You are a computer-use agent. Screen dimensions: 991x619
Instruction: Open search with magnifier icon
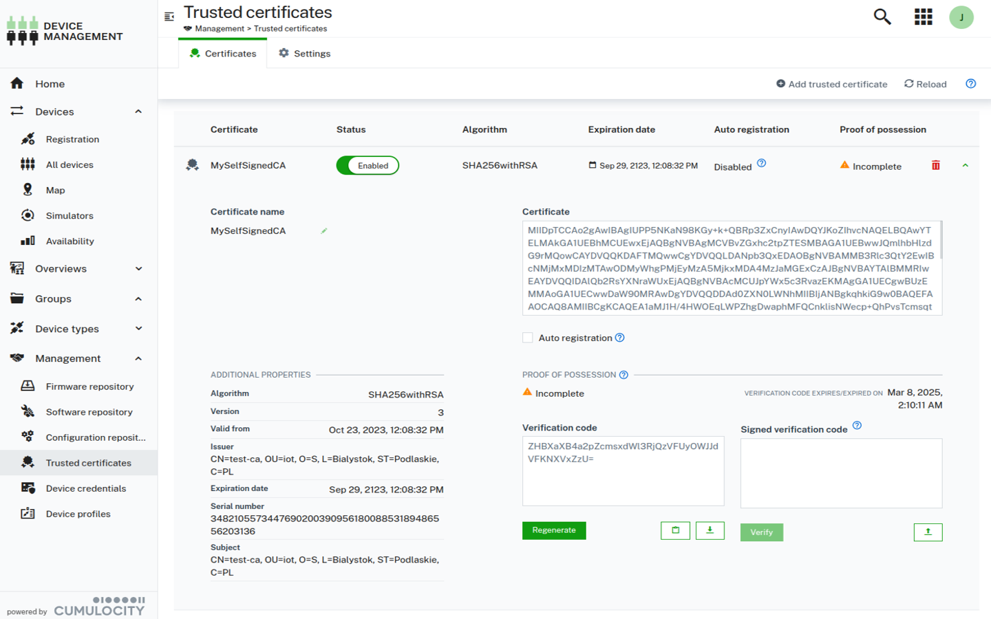(883, 16)
